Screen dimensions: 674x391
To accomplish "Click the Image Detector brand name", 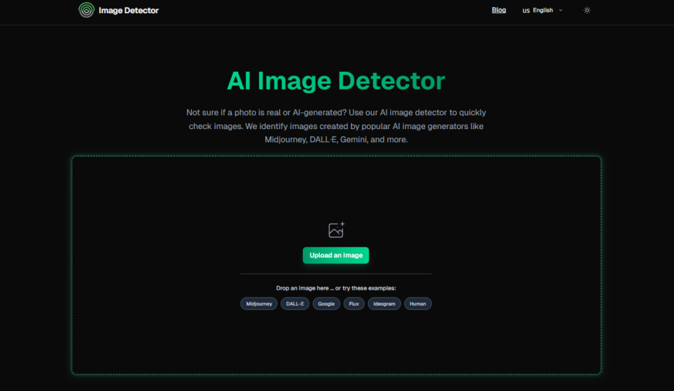I will point(128,11).
